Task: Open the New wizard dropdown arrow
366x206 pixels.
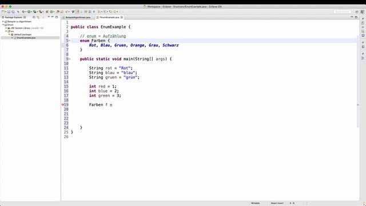Action: coord(6,11)
